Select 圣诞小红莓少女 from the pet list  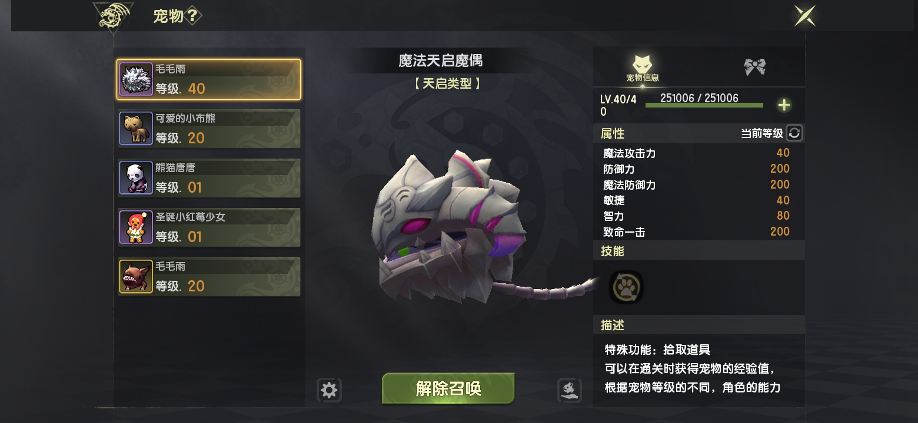209,227
